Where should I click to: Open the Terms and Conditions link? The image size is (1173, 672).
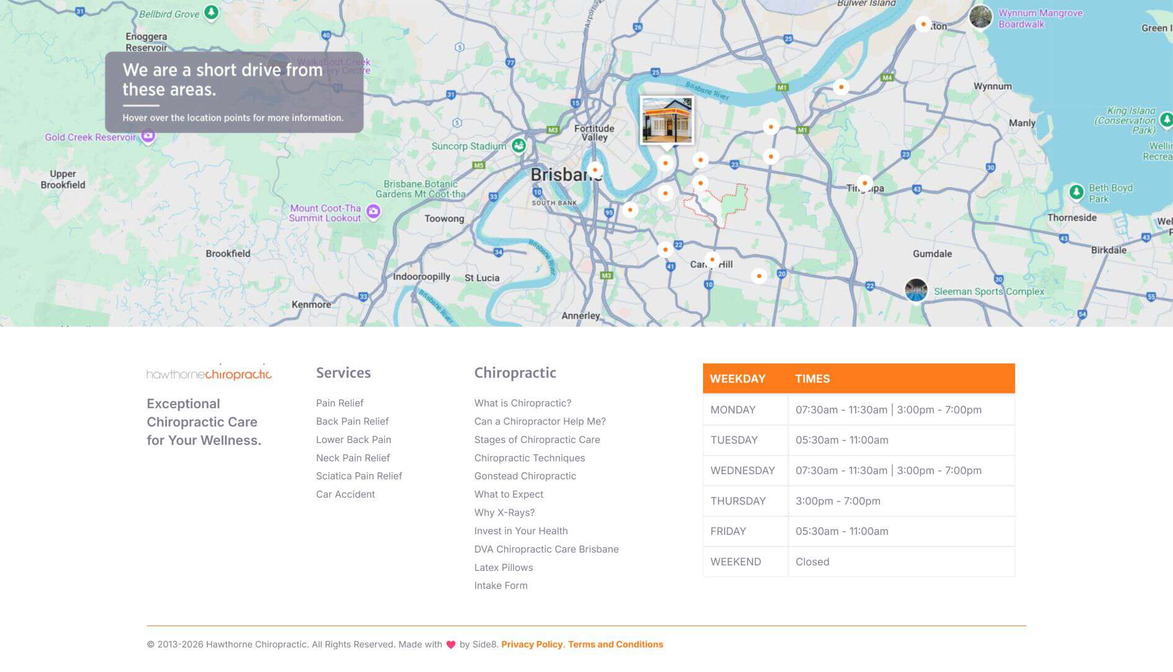click(615, 644)
